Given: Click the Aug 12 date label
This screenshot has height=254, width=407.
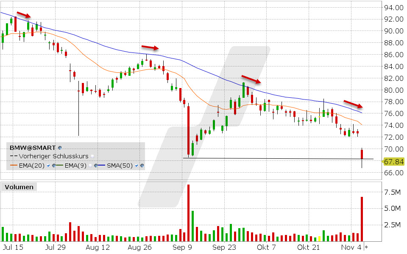Looking at the screenshot, I should (x=98, y=247).
